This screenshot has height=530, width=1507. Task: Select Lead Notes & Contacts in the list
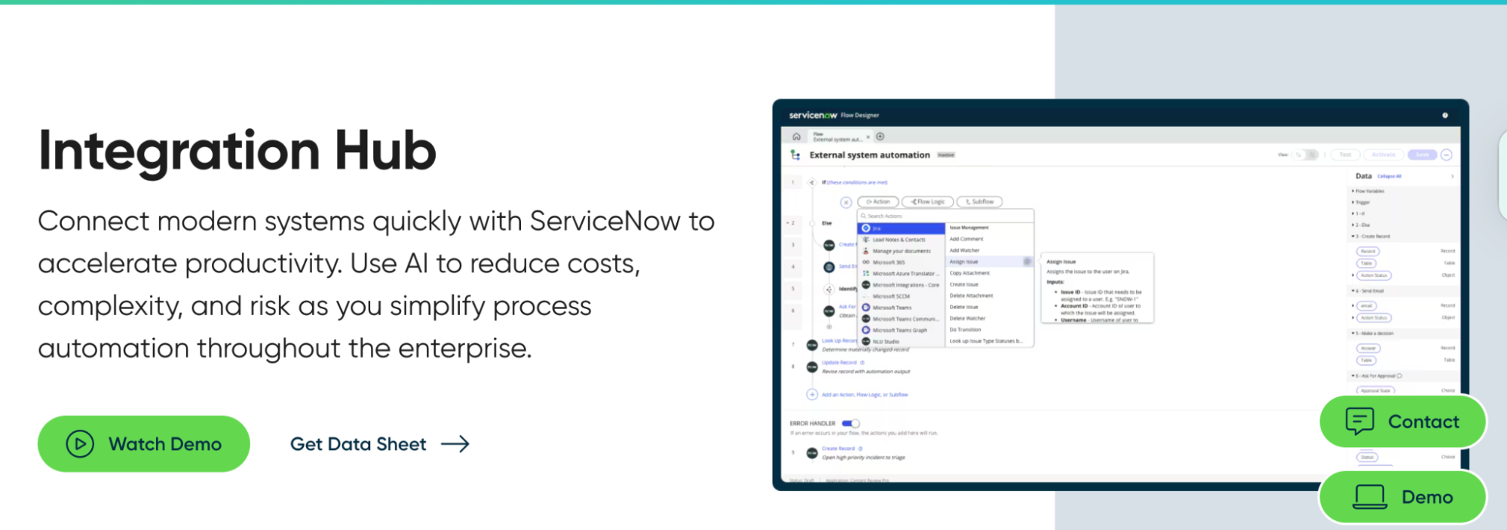coord(902,240)
